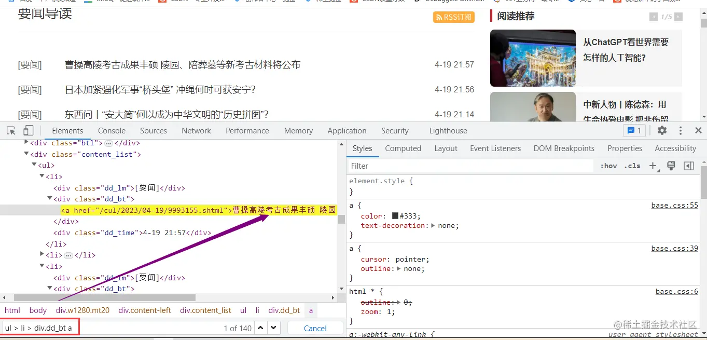Screen dimensions: 707x340
Task: Select the div.content-left breadcrumb
Action: pos(145,310)
